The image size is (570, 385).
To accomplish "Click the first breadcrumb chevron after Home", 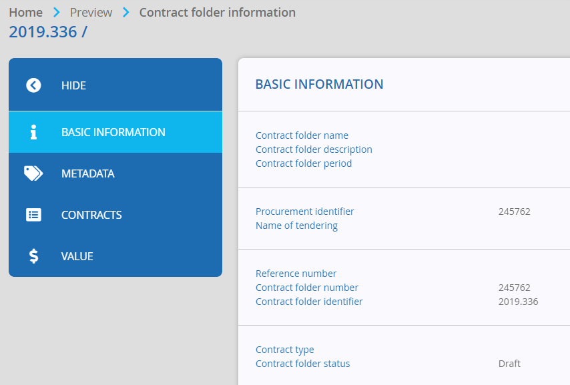I will (56, 13).
